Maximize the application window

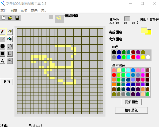pyautogui.click(x=142, y=3)
